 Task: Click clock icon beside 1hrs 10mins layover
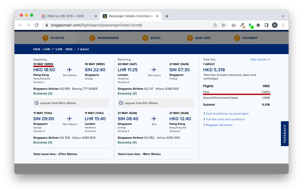pyautogui.click(x=121, y=103)
